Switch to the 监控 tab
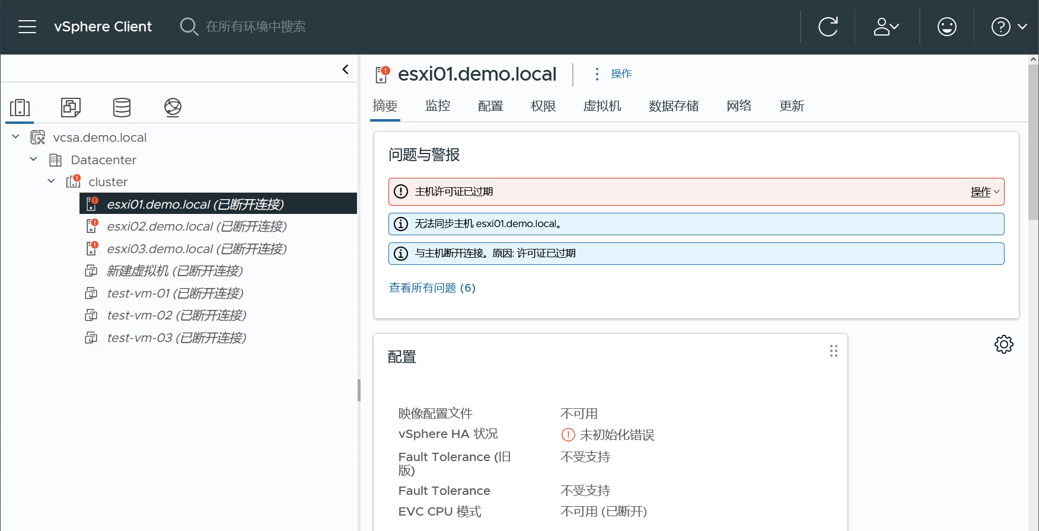This screenshot has height=531, width=1039. coord(438,106)
